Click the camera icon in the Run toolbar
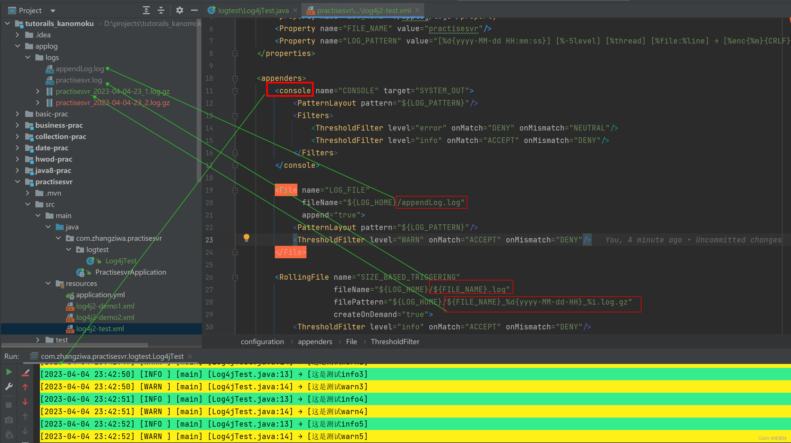Viewport: 791px width, 443px height. pos(8,420)
